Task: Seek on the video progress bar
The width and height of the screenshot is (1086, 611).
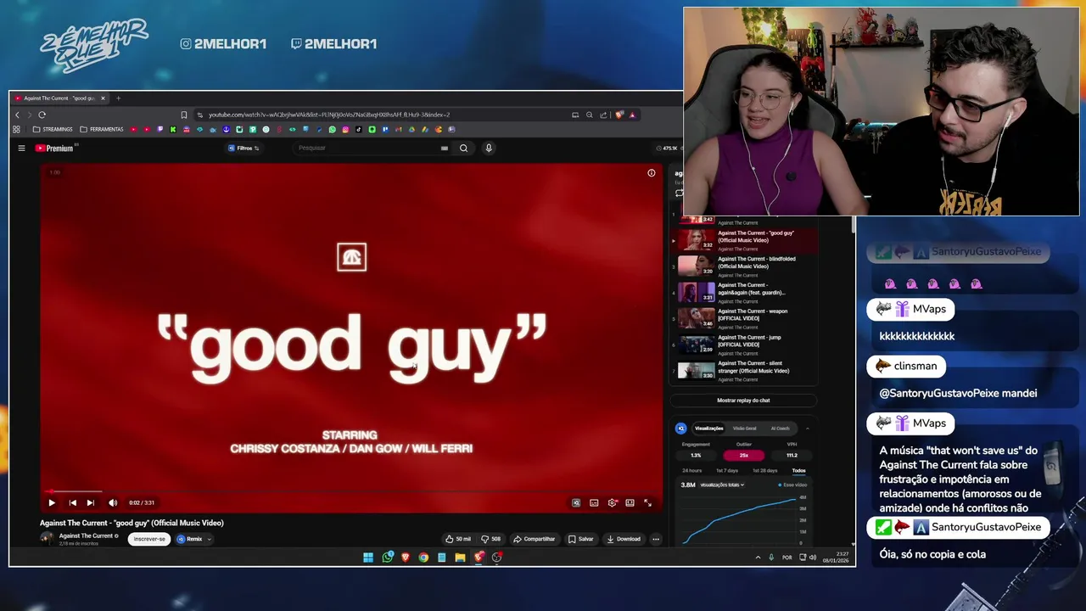Action: (351, 491)
